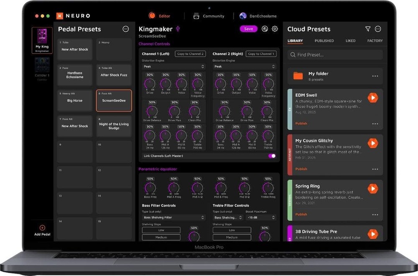The image size is (418, 276).
Task: Click the purple USB connection icon beside Kingmaker
Action: pos(178,29)
